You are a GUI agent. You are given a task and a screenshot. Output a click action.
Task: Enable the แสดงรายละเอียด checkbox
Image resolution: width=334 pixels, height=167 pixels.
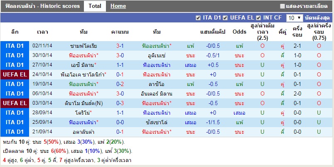(x=282, y=6)
